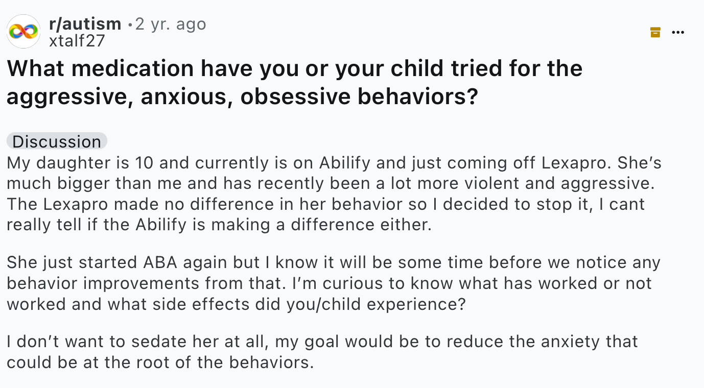Select the Discussion flair tag
Screen dimensions: 704x388
pyautogui.click(x=57, y=141)
